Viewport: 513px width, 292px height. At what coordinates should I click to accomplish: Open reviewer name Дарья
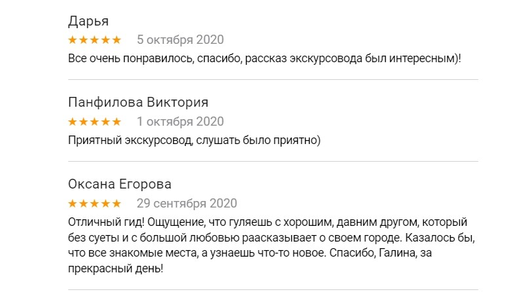88,21
